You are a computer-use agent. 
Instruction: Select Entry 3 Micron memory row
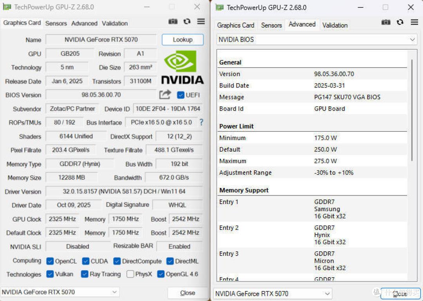pyautogui.click(x=313, y=261)
